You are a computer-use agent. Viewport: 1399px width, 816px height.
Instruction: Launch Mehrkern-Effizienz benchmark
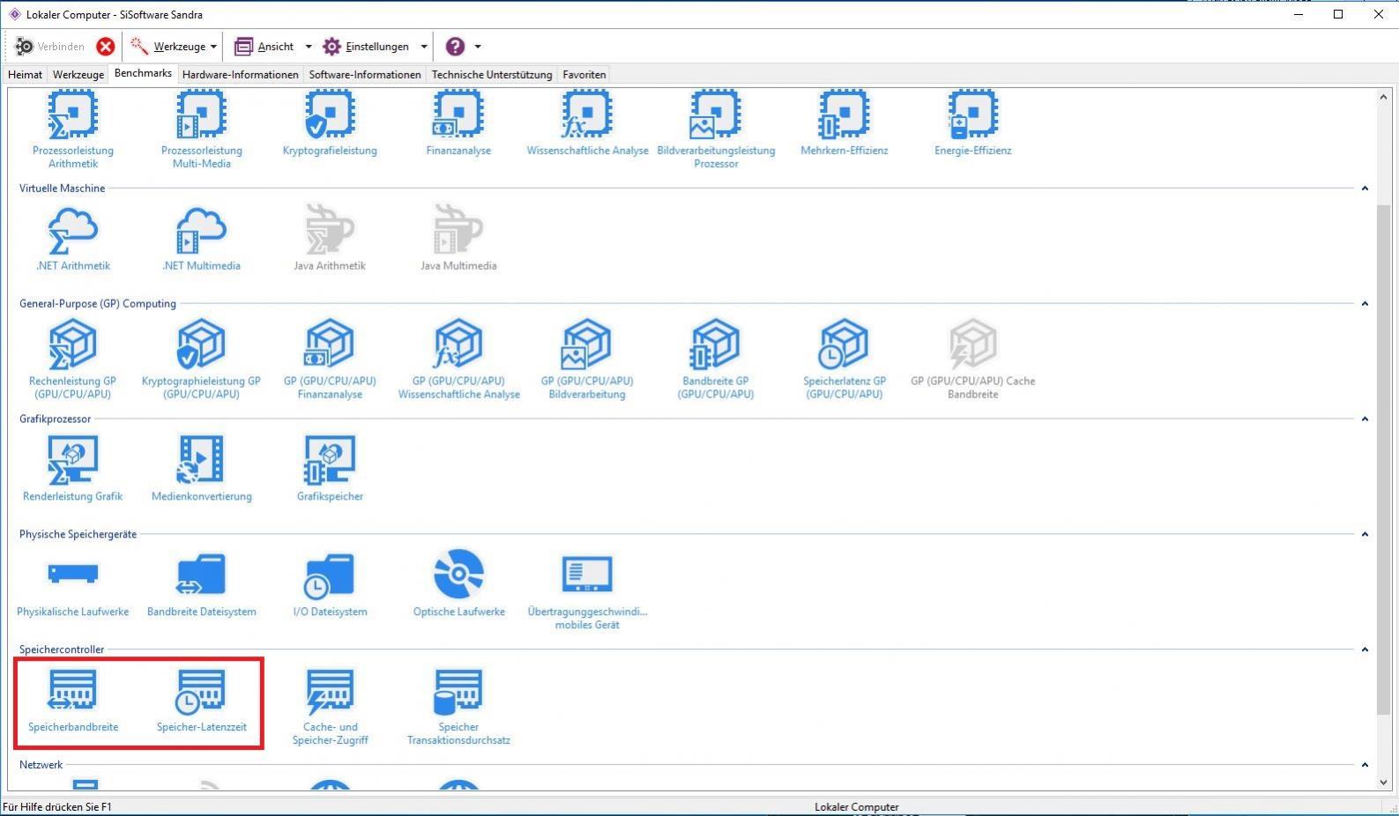[x=845, y=123]
